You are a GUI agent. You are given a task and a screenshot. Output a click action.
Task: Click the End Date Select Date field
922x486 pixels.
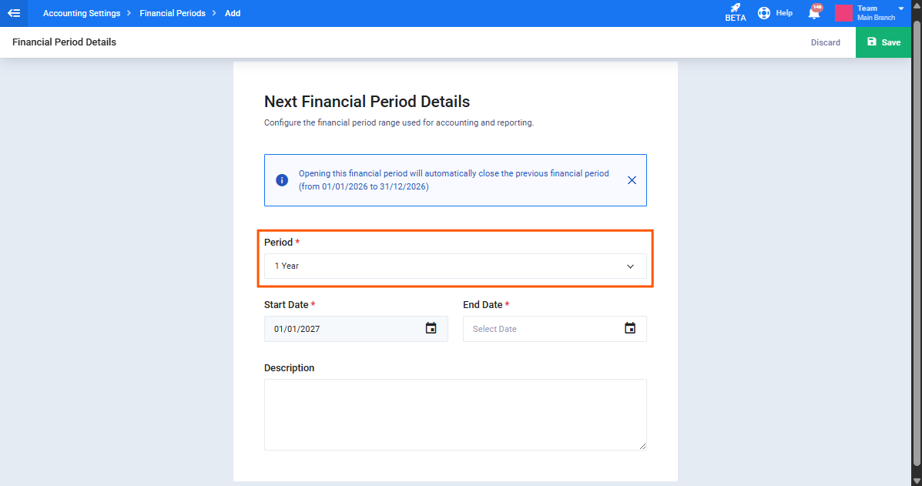tap(555, 329)
